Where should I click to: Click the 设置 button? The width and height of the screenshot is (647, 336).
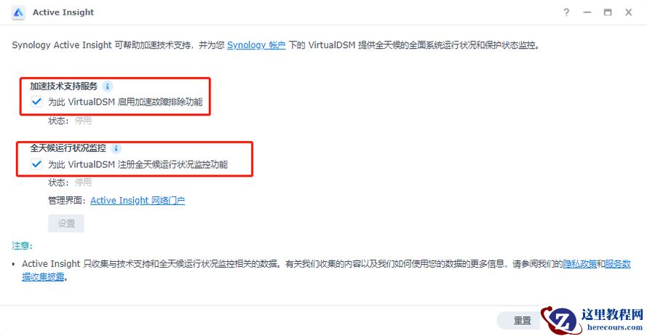(66, 223)
